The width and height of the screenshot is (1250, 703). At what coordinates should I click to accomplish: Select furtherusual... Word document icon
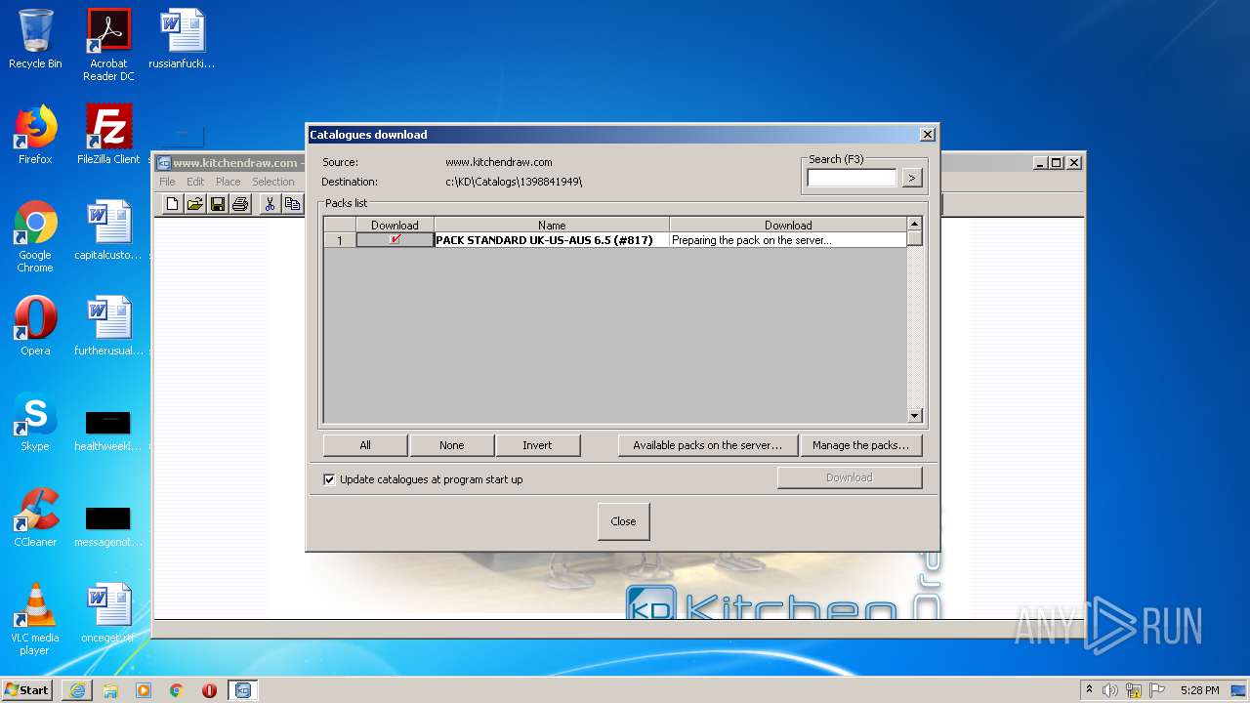108,326
